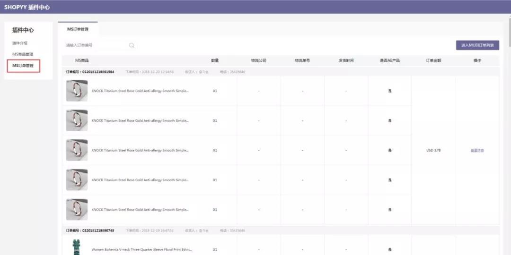The width and height of the screenshot is (511, 255).
Task: Click order time 2018-12-19 16:47:51
Action: [158, 230]
